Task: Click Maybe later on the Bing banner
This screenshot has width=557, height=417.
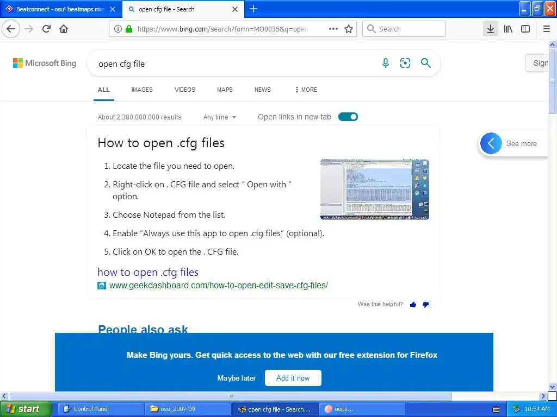Action: (237, 378)
